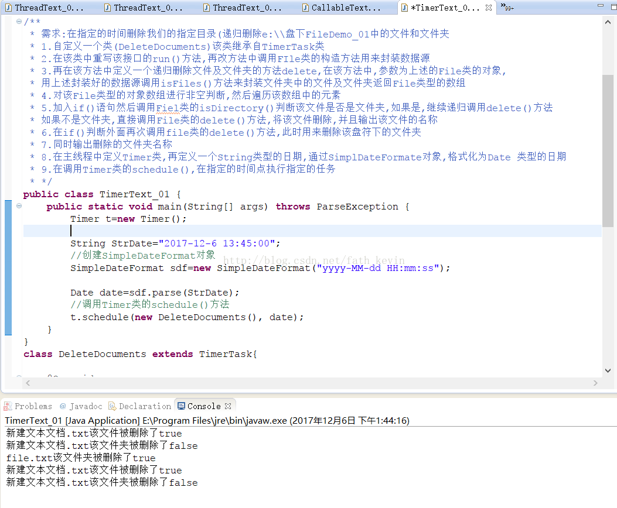
Task: Click the Java file icon on TimerText tab
Action: pos(404,8)
